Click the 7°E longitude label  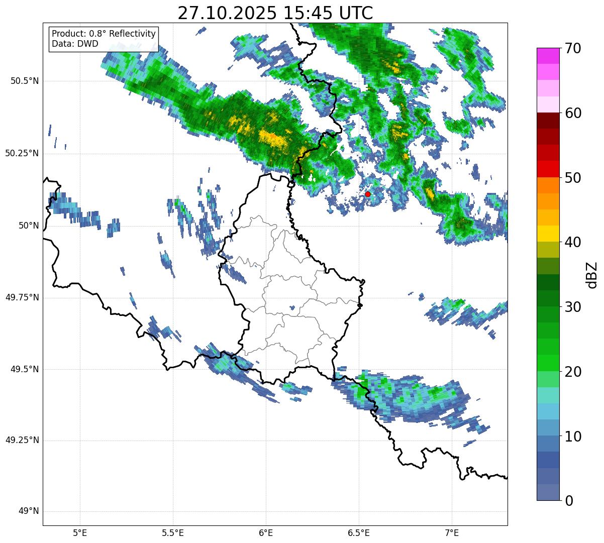click(x=452, y=533)
